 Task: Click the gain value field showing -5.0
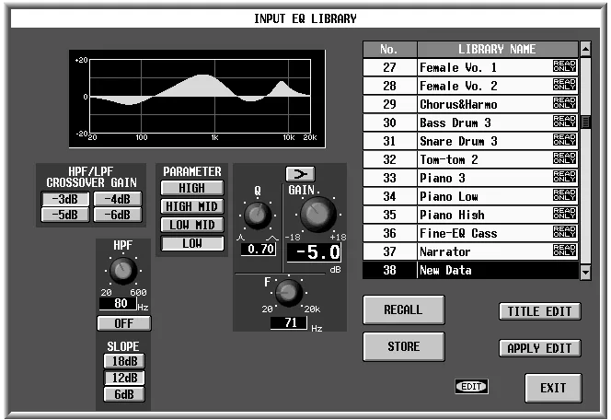click(x=314, y=252)
